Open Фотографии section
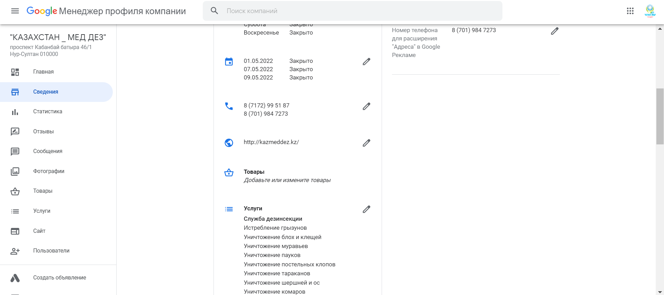The image size is (664, 295). pyautogui.click(x=49, y=171)
